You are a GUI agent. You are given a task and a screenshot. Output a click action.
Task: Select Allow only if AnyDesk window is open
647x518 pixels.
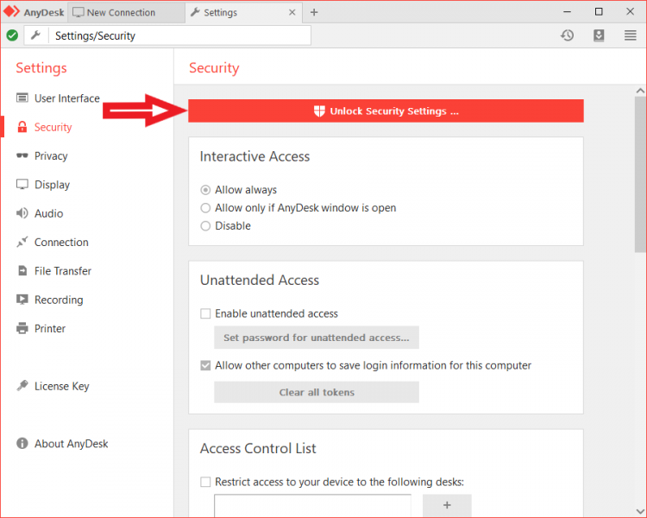pos(205,208)
